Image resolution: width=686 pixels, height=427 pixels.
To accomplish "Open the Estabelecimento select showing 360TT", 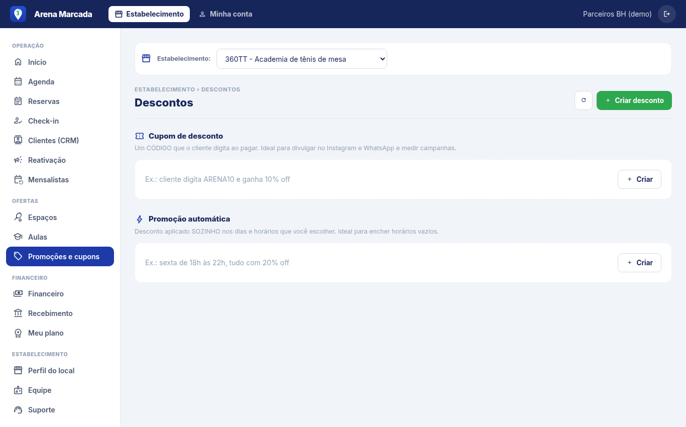I will pos(302,59).
